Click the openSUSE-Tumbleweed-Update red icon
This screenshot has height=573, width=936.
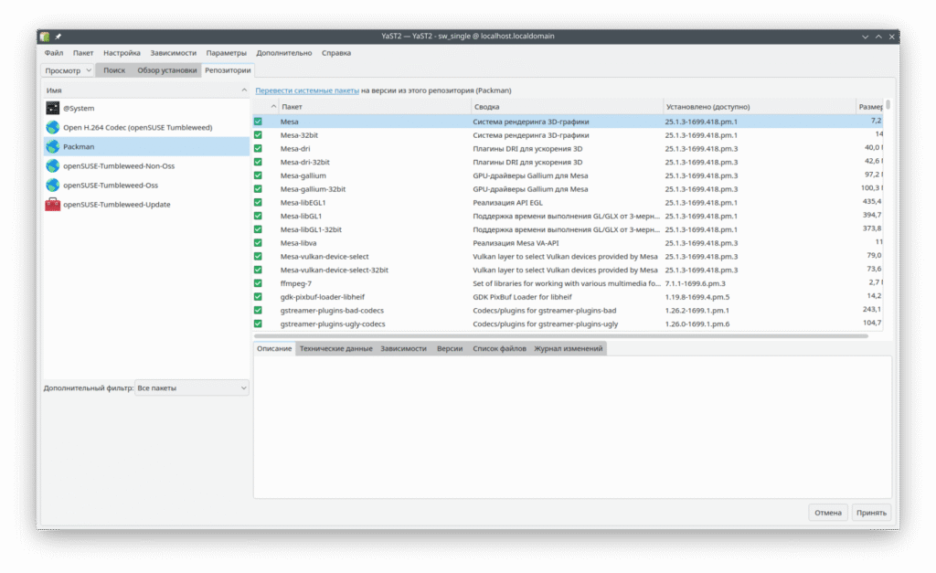point(52,204)
